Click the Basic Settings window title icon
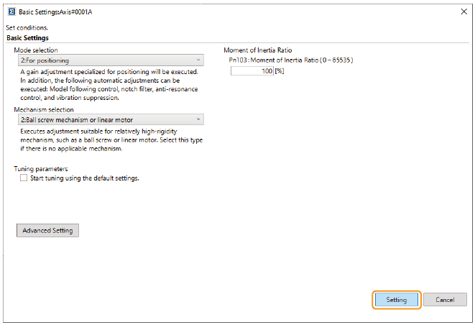The image size is (475, 325). pos(10,11)
